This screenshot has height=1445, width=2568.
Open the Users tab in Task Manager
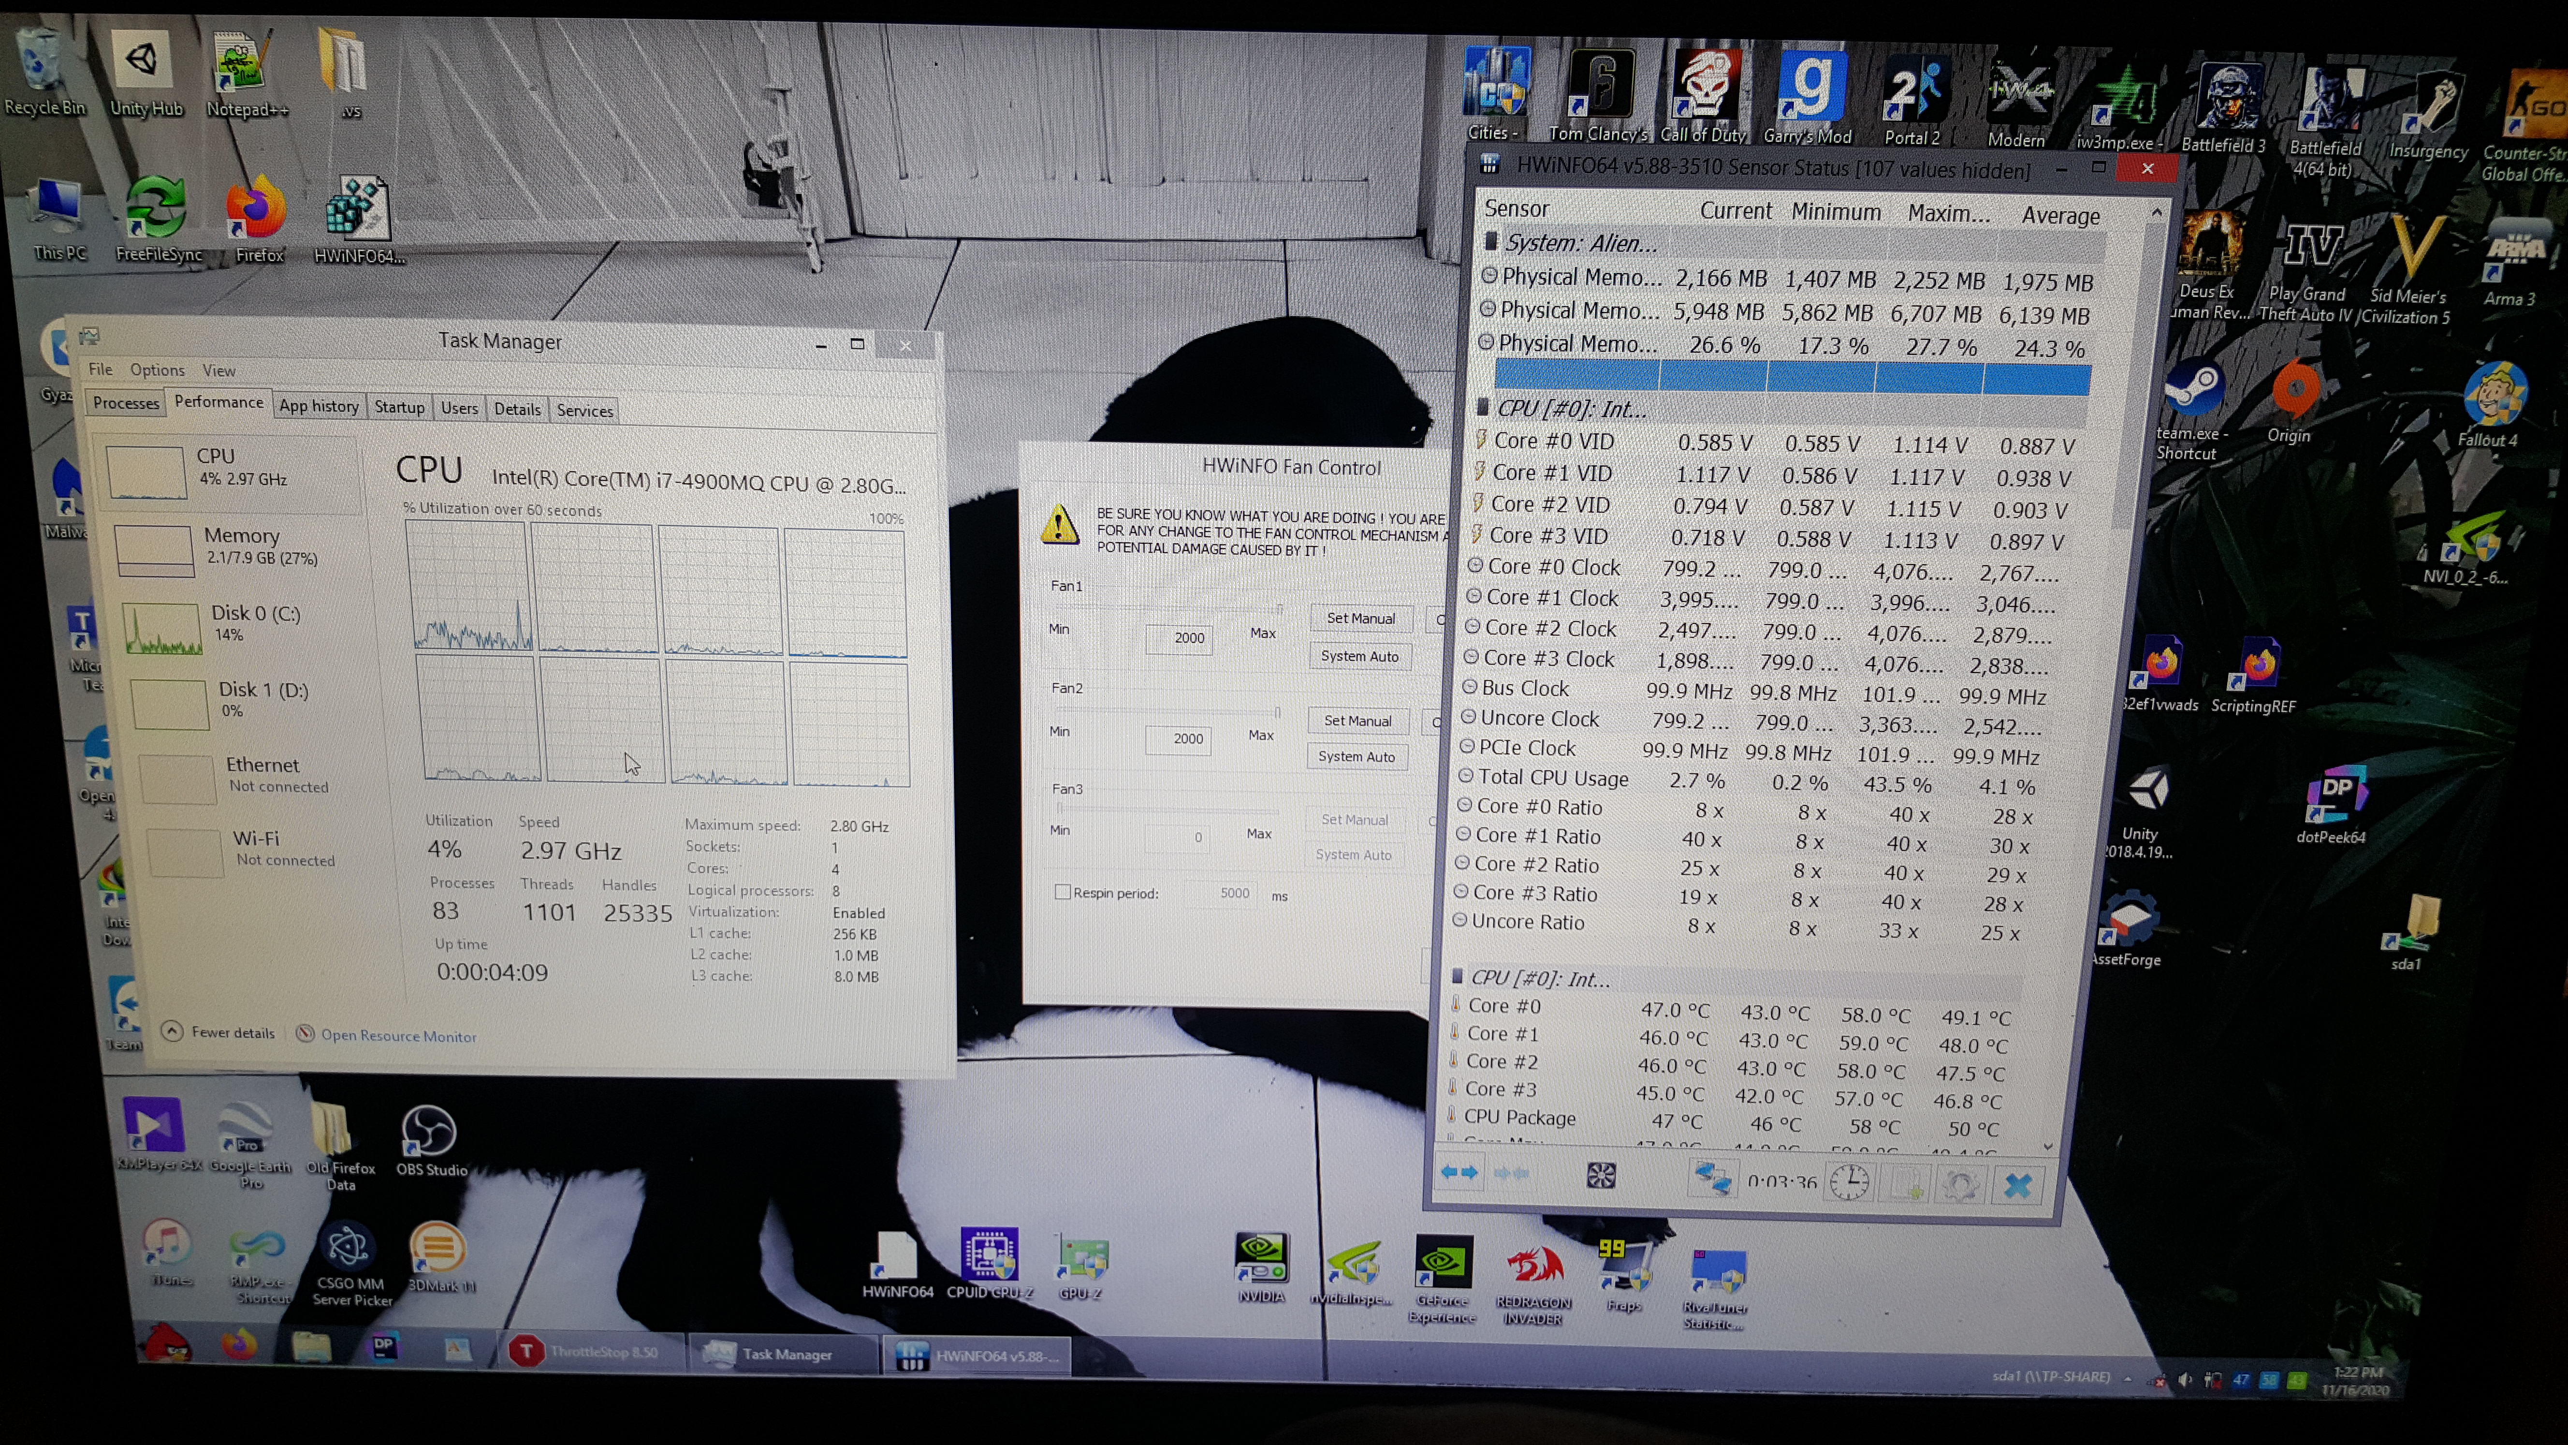tap(459, 408)
